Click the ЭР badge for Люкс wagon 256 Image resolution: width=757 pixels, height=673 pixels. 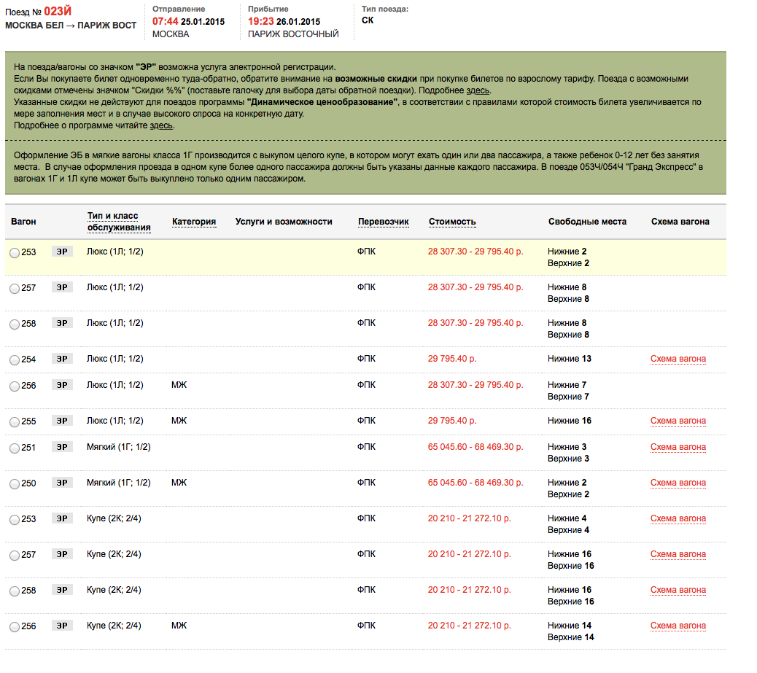(x=62, y=385)
